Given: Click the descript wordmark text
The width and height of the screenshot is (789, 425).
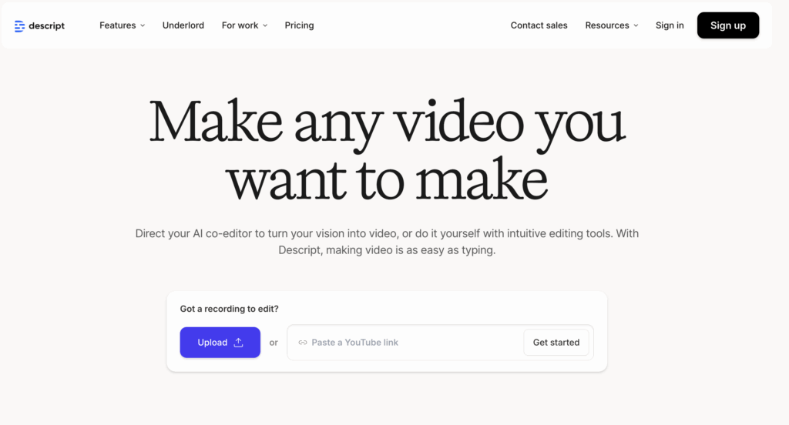Looking at the screenshot, I should point(47,26).
